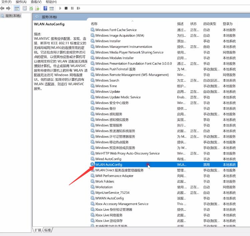Click the Back arrow toolbar icon

pyautogui.click(x=2, y=8)
